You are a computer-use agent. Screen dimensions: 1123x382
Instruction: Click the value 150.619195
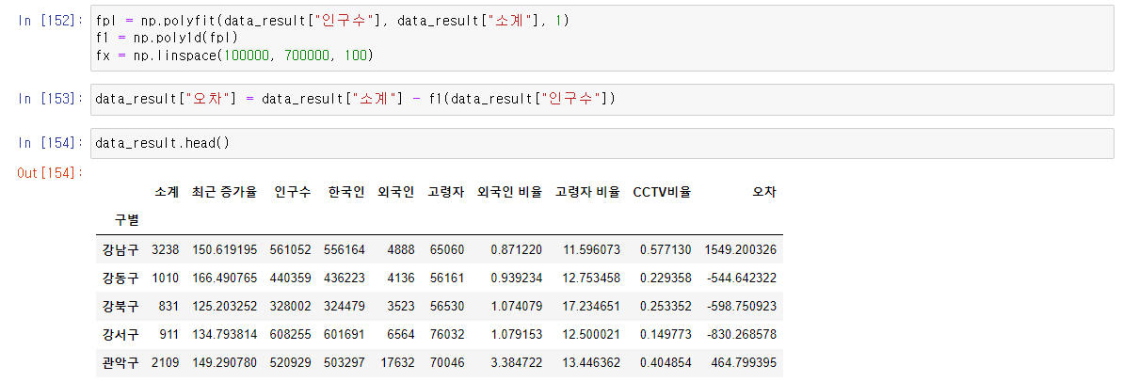click(224, 249)
